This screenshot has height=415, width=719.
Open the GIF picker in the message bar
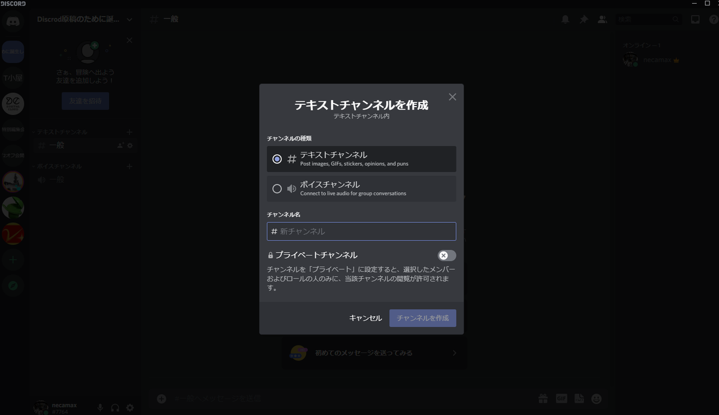[x=561, y=398]
